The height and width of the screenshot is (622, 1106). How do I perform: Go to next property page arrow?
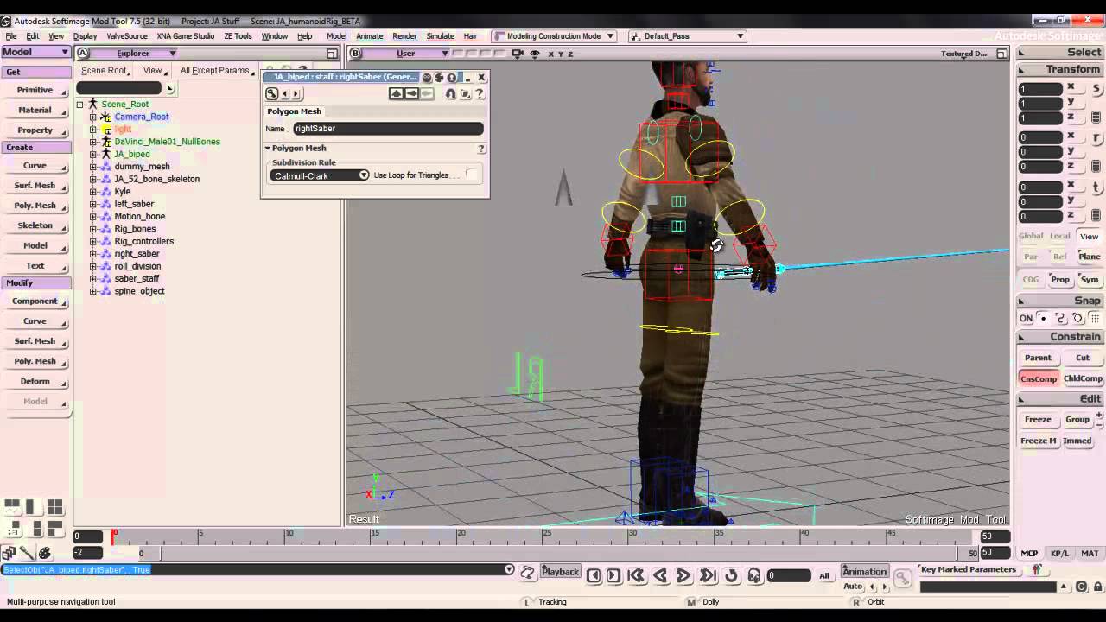[x=296, y=94]
